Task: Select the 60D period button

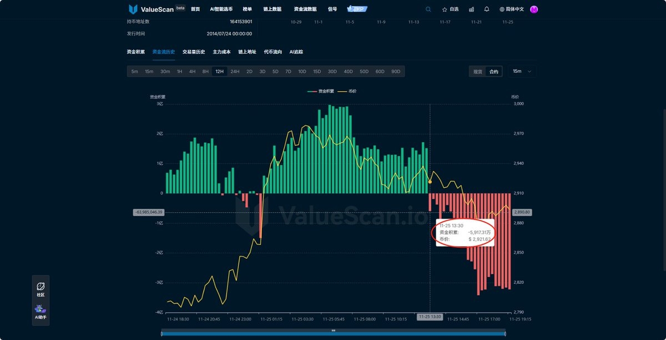Action: [x=380, y=72]
